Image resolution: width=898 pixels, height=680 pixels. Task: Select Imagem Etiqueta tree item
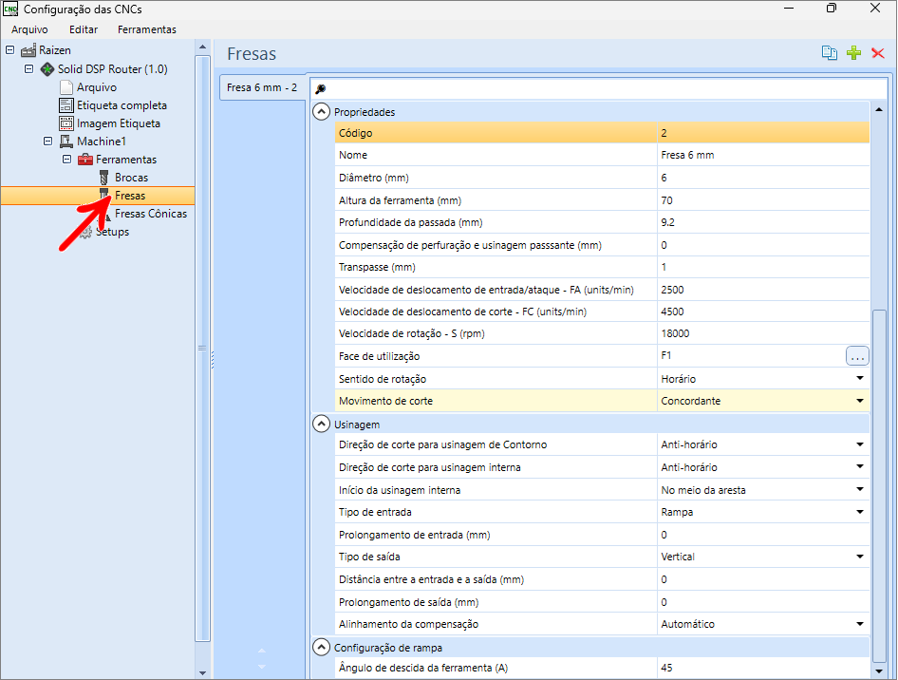tap(119, 123)
